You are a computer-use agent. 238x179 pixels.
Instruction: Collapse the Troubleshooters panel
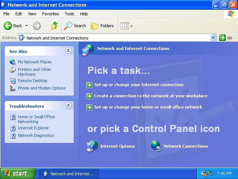click(68, 105)
